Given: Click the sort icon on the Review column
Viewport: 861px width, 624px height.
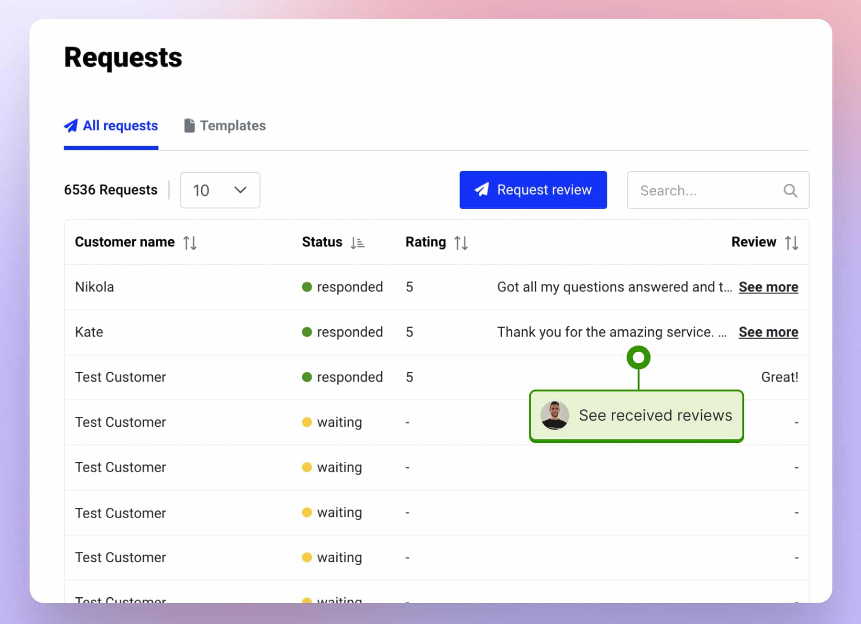Looking at the screenshot, I should point(792,242).
